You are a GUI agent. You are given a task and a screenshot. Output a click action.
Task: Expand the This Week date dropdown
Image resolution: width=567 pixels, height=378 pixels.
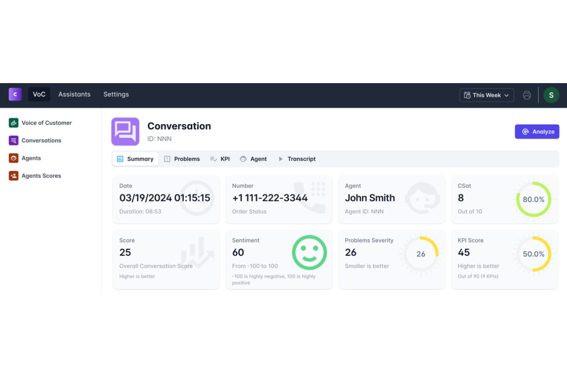(x=487, y=95)
